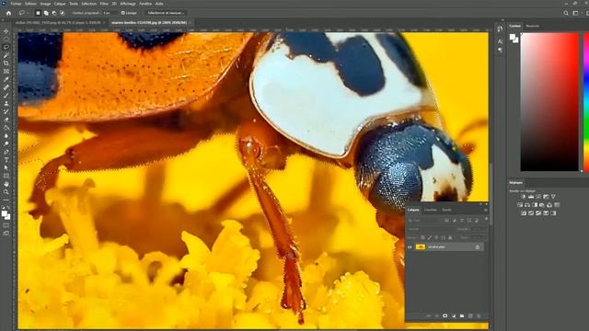589x331 pixels.
Task: Open the blend mode dropdown in Layers
Action: click(432, 229)
